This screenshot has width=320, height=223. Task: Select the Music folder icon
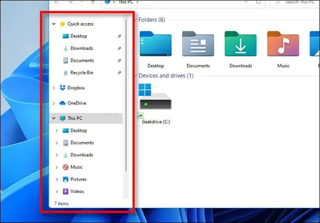pyautogui.click(x=283, y=45)
